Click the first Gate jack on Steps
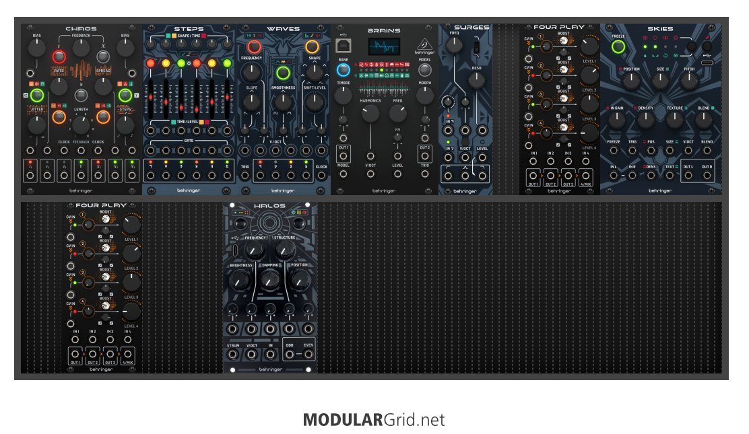This screenshot has width=749, height=434. click(x=150, y=151)
